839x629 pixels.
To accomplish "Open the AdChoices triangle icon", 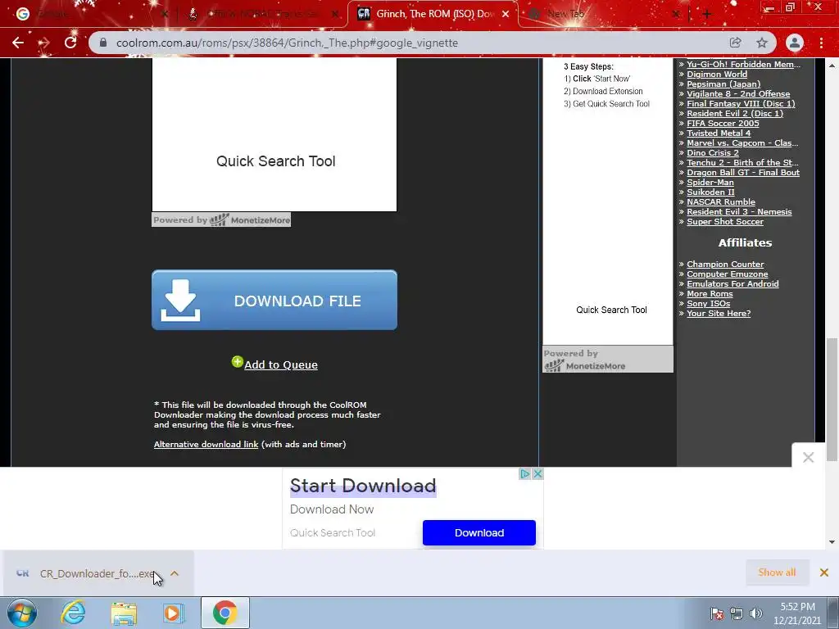I will (x=525, y=474).
